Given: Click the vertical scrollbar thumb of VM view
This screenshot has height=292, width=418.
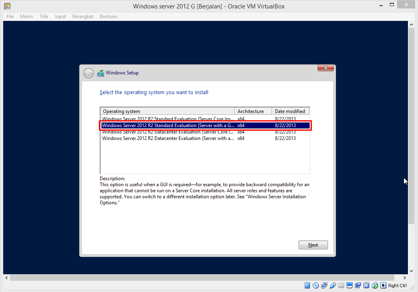Looking at the screenshot, I should pyautogui.click(x=411, y=126).
